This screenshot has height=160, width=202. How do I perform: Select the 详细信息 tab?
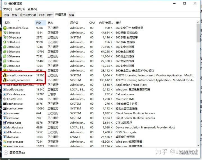[x=61, y=15]
